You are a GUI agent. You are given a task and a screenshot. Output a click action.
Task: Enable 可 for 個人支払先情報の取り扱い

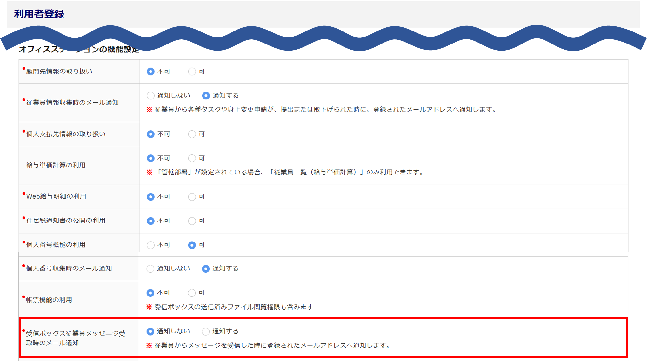(x=192, y=134)
